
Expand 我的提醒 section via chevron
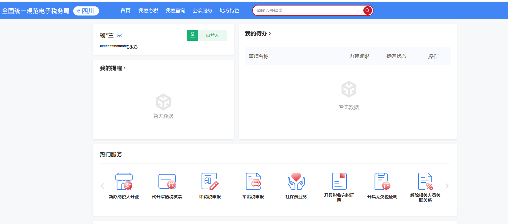click(125, 68)
